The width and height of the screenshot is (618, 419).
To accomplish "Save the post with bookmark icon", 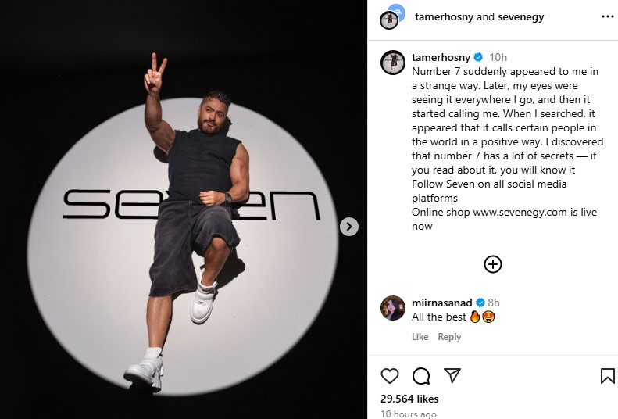I will coord(607,376).
